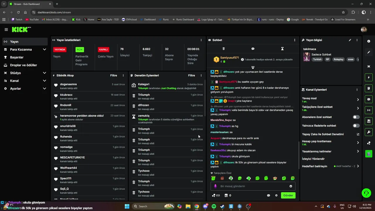
Task: Open Spotify from the taskbar
Action: (214, 206)
